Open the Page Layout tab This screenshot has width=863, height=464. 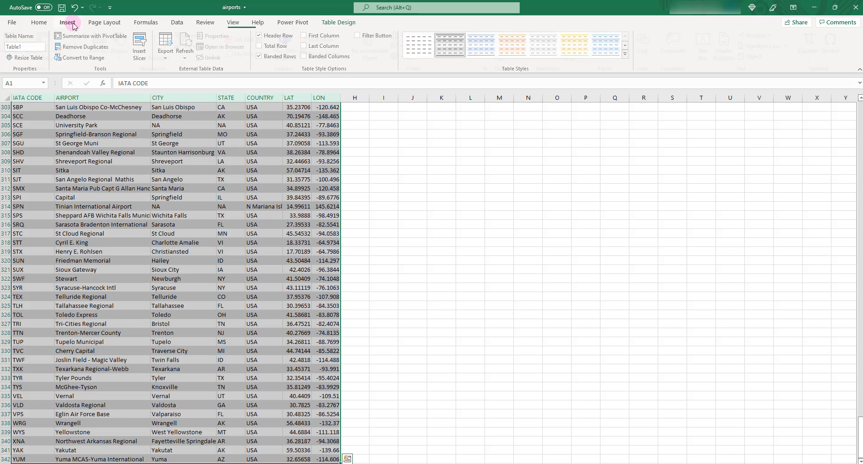pos(104,22)
